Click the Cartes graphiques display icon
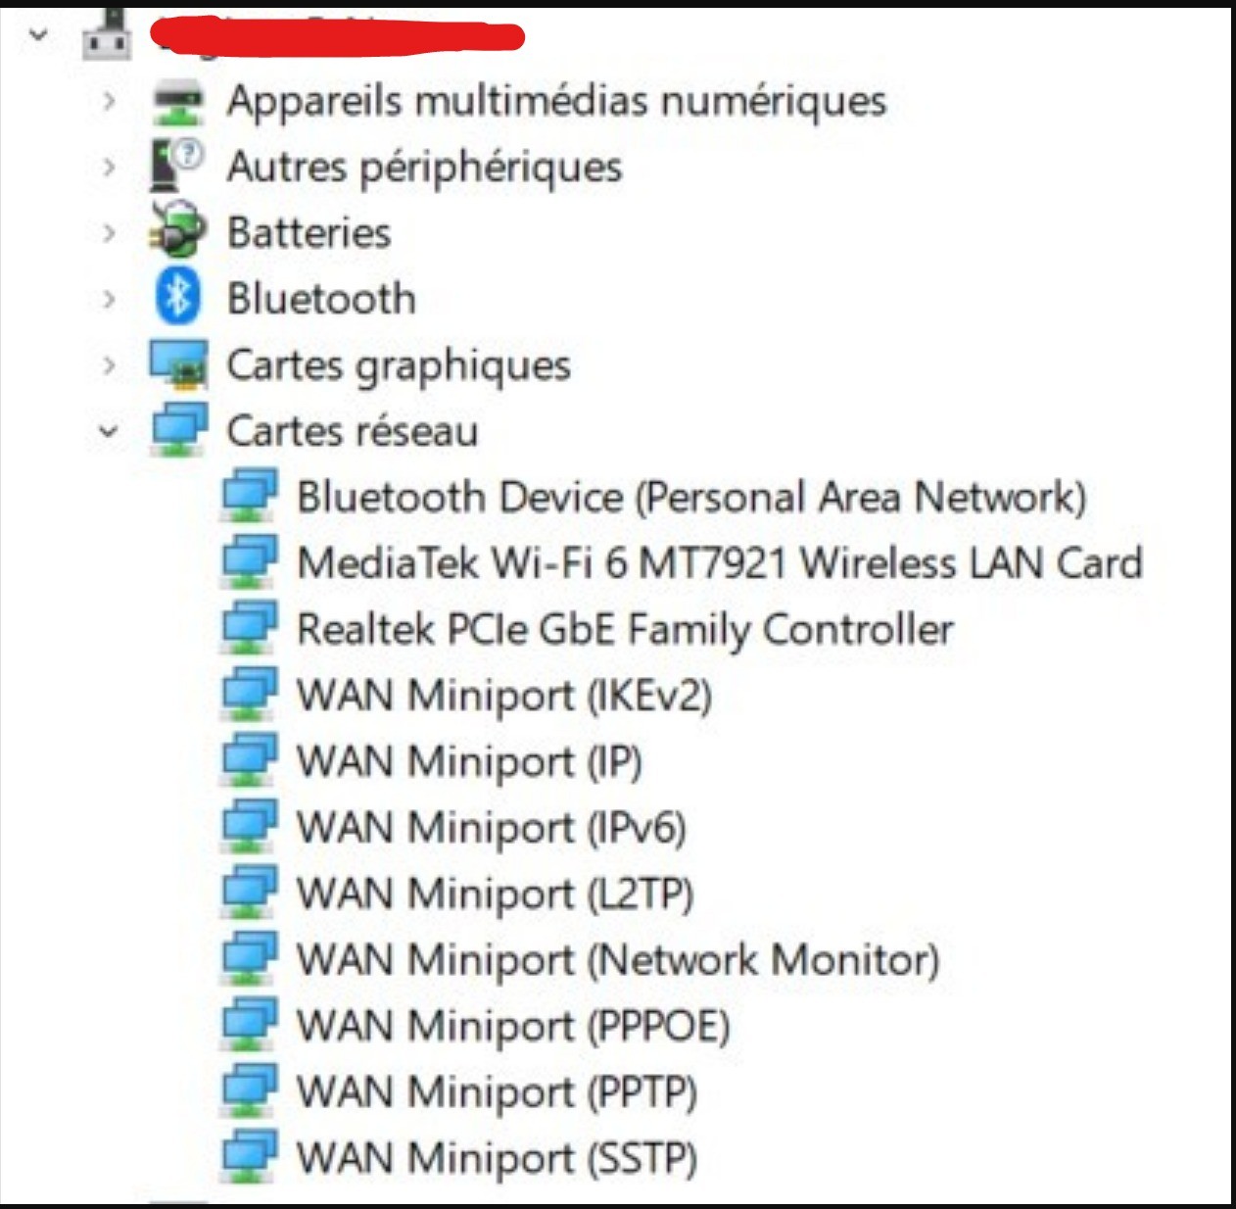The height and width of the screenshot is (1209, 1236). point(178,363)
